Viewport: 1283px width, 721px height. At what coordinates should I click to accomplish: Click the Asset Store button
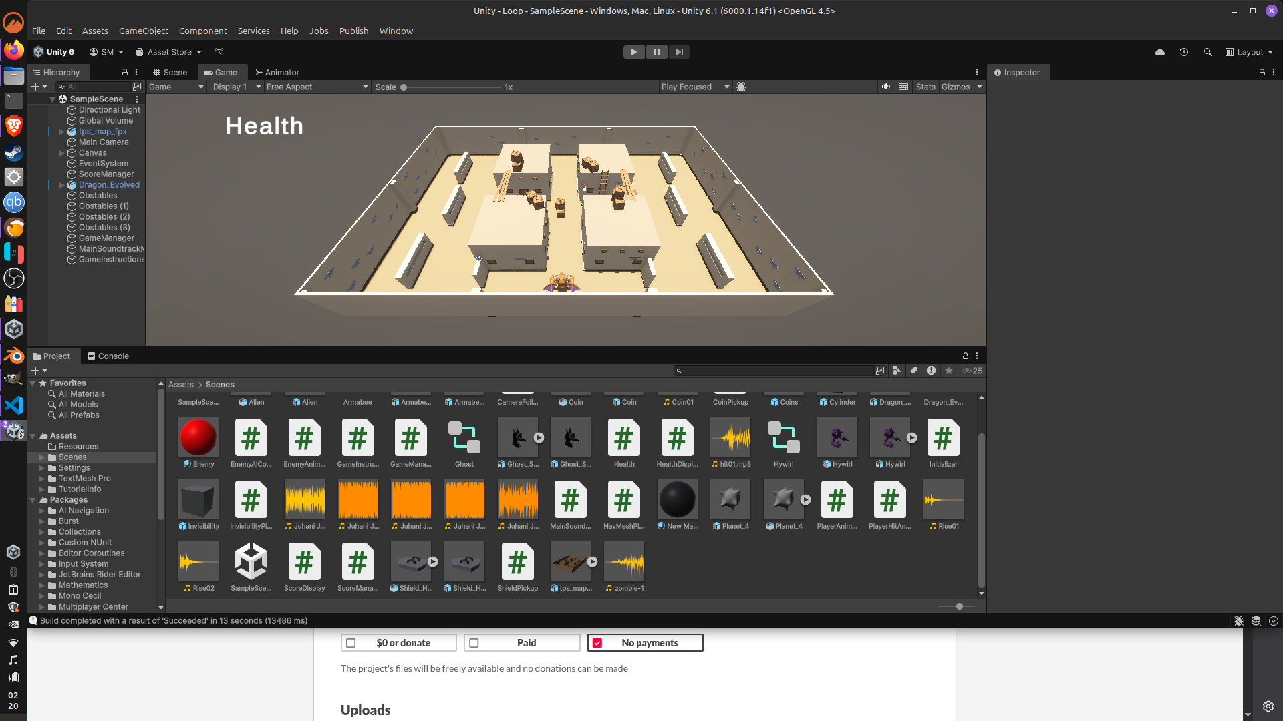pyautogui.click(x=168, y=52)
